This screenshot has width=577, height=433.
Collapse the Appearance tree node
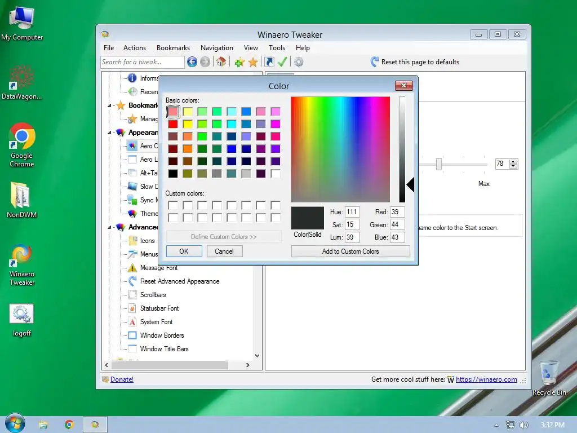[x=109, y=132]
